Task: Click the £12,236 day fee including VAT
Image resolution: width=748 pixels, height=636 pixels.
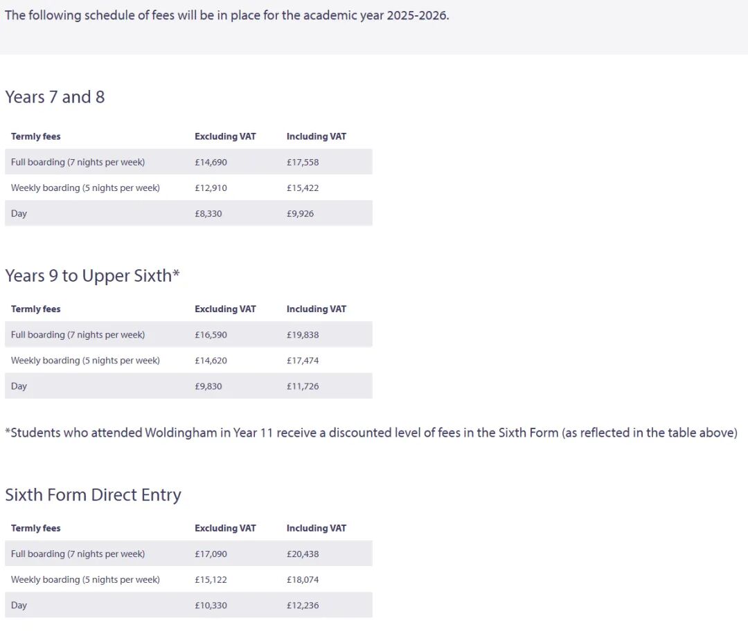Action: (x=303, y=605)
